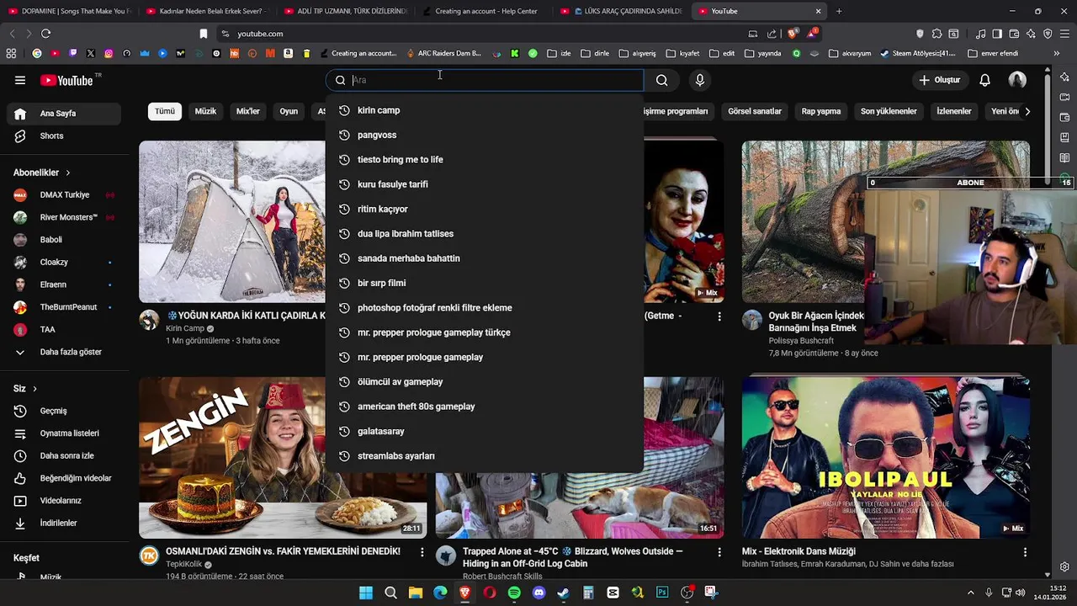Start voice search with the microphone icon

click(x=699, y=80)
